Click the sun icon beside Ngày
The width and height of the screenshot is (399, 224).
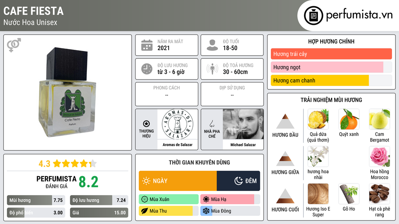(x=147, y=181)
